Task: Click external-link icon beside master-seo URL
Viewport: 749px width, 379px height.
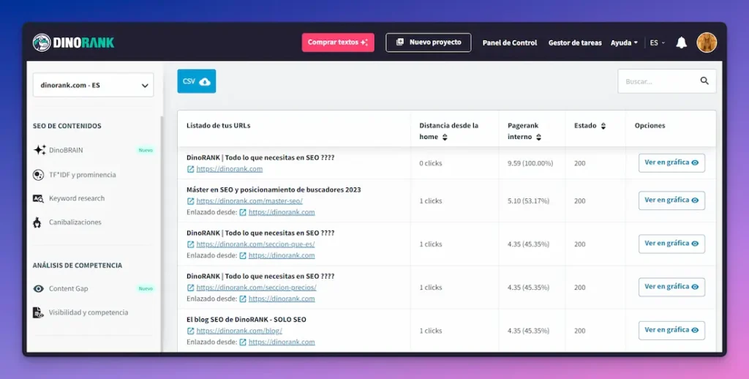Action: (x=191, y=201)
